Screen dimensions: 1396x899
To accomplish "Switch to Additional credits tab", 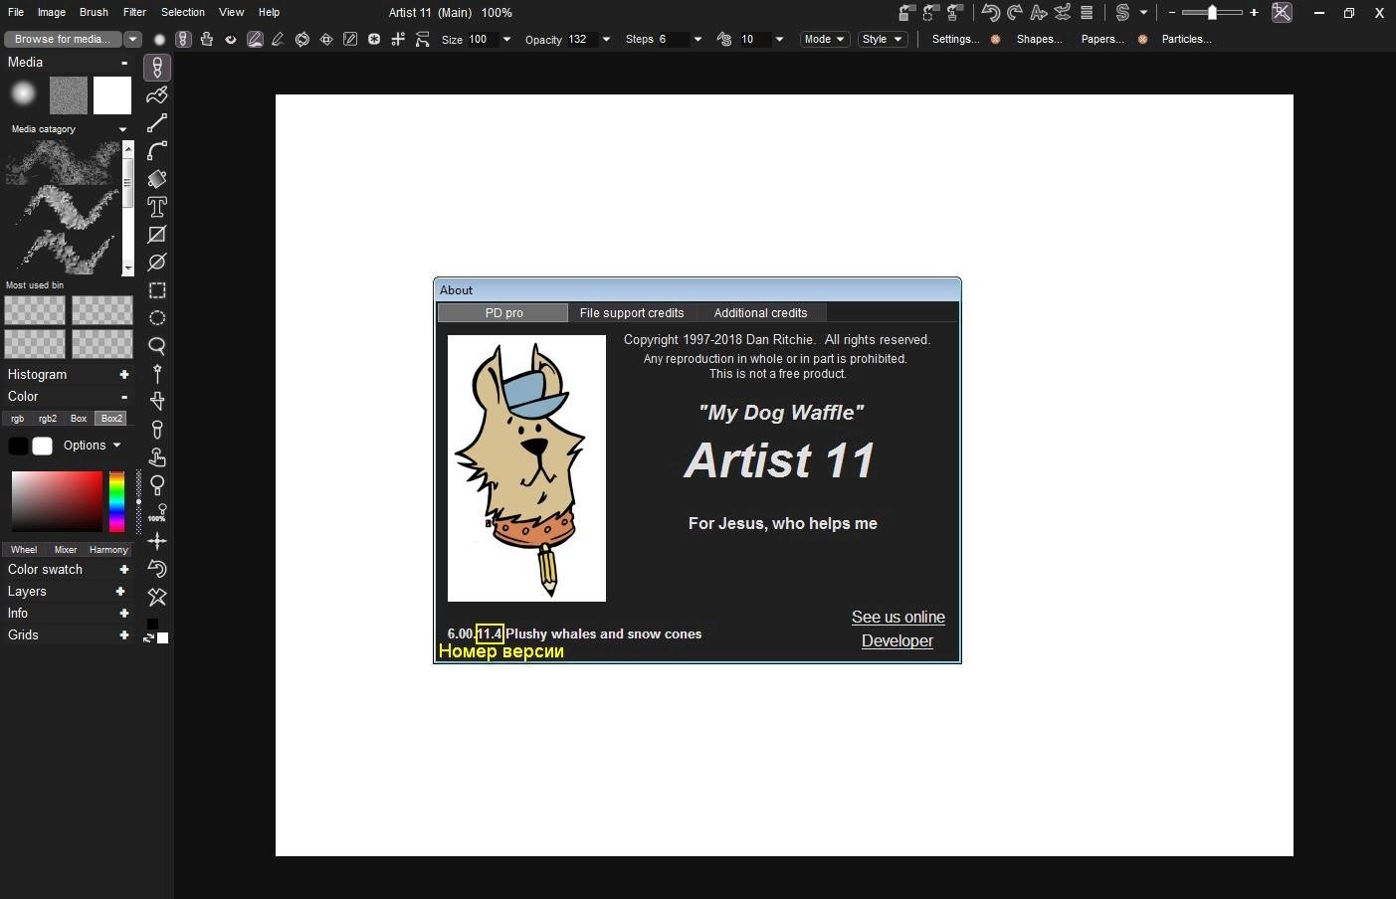I will (x=760, y=313).
